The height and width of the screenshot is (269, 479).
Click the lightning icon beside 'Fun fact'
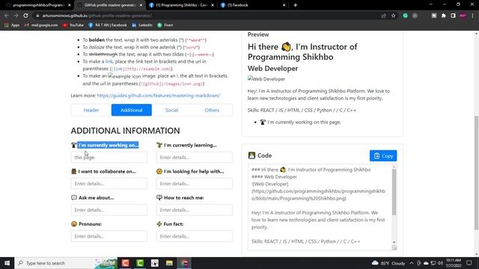click(x=159, y=224)
